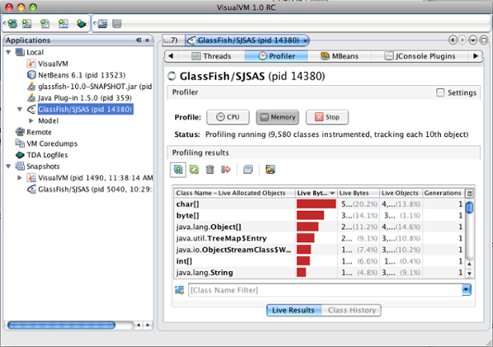This screenshot has height=347, width=493.
Task: Show Class History view
Action: tap(352, 310)
